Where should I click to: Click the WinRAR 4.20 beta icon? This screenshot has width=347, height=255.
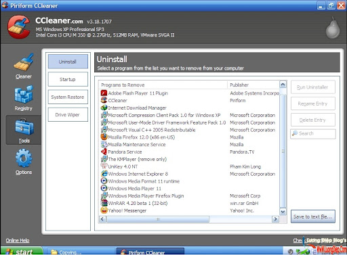click(104, 203)
